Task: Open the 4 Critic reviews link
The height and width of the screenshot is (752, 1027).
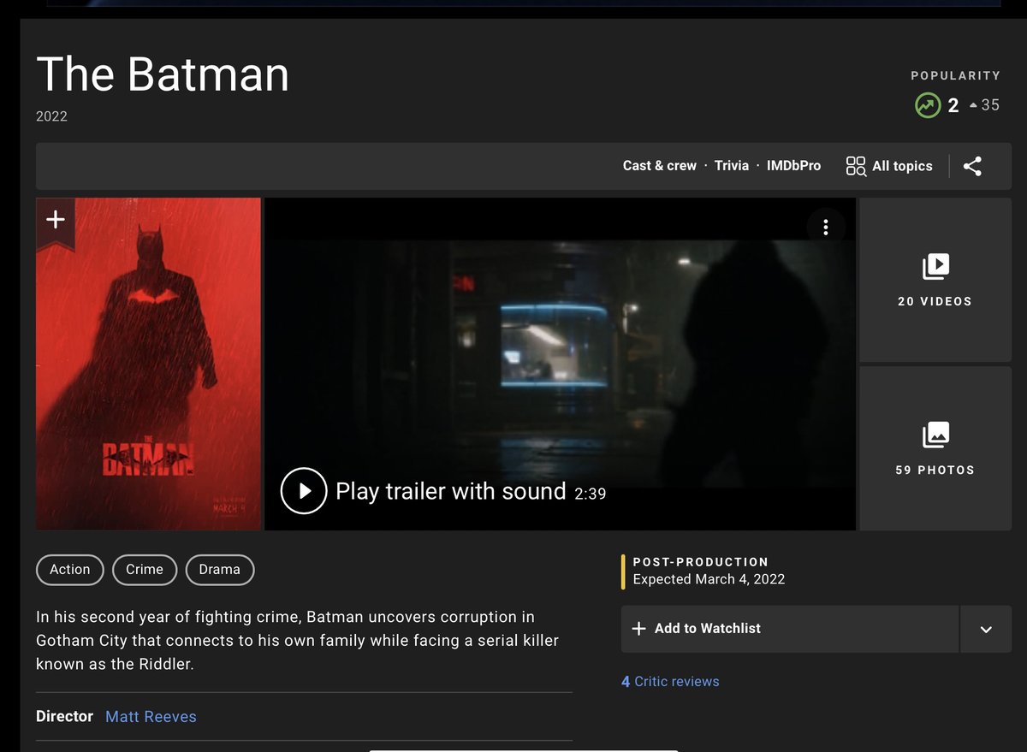Action: coord(670,682)
